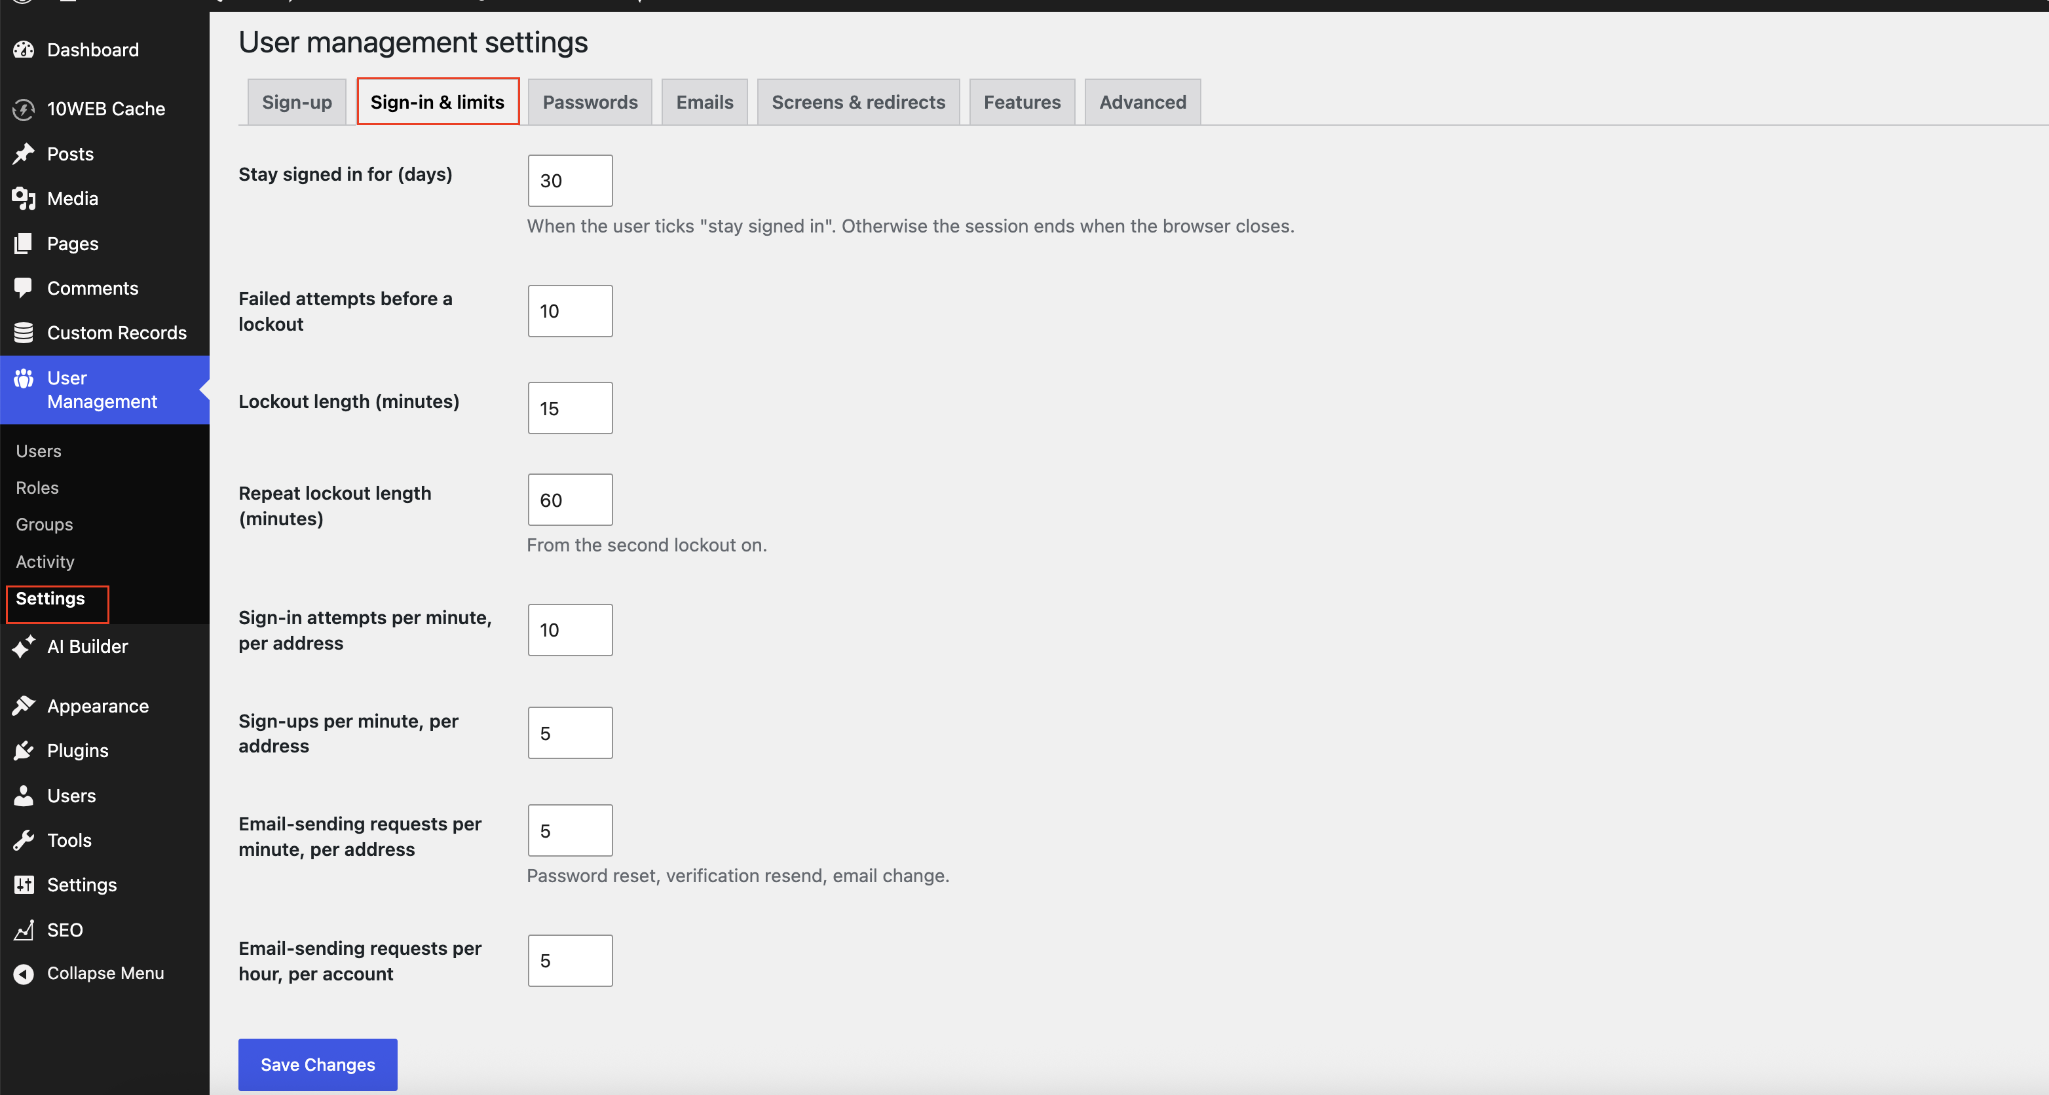This screenshot has width=2049, height=1095.
Task: Click the Appearance paintbrush icon
Action: 24,705
